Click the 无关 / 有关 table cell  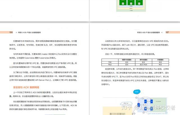(x=143, y=65)
